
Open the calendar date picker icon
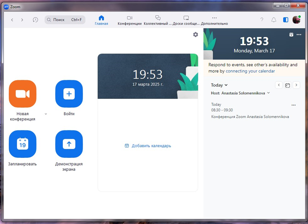tap(287, 85)
